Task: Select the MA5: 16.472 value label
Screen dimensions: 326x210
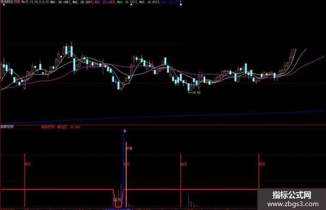Action: (x=148, y=2)
